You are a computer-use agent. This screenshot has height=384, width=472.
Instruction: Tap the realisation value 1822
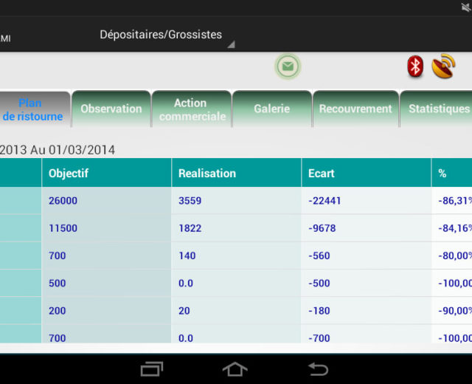coord(190,228)
